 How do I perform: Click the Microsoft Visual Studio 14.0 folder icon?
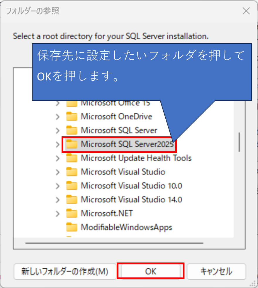pos(72,199)
